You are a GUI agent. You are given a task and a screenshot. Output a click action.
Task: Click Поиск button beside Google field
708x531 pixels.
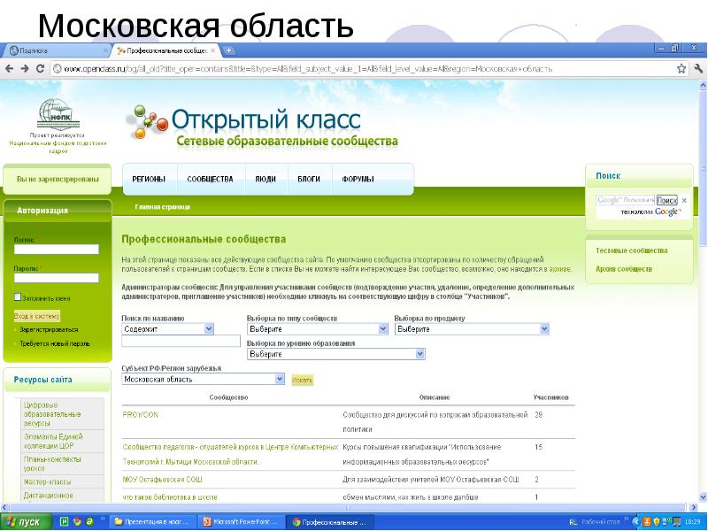[x=667, y=200]
